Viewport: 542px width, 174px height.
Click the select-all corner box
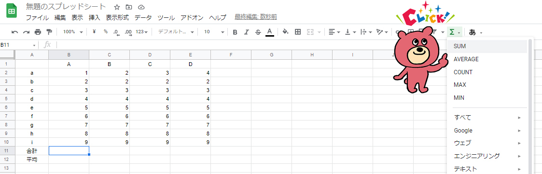(x=8, y=54)
